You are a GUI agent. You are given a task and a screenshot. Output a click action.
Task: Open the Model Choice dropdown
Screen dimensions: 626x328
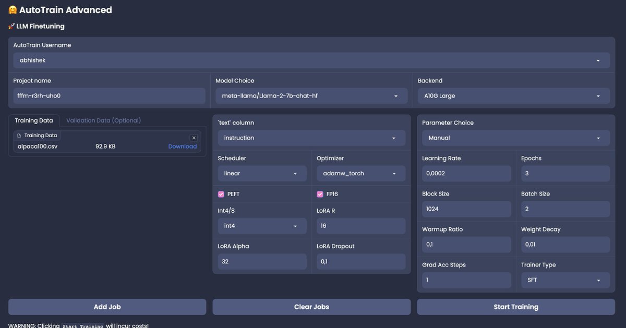pos(311,96)
